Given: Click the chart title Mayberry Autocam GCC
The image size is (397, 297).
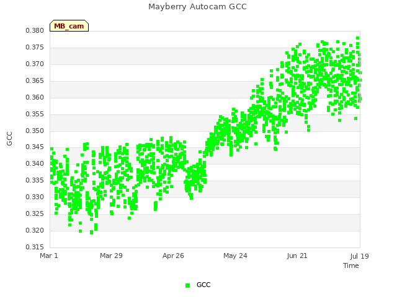Looking at the screenshot, I should click(x=197, y=7).
